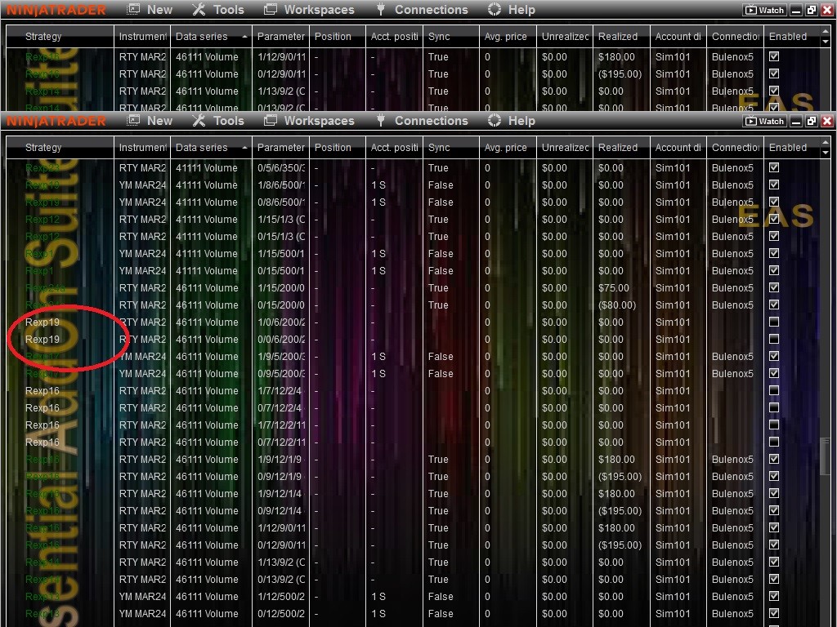Enable Rexp16 strategy with parameter 0/7/12/2/4
The image size is (837, 627).
[774, 408]
